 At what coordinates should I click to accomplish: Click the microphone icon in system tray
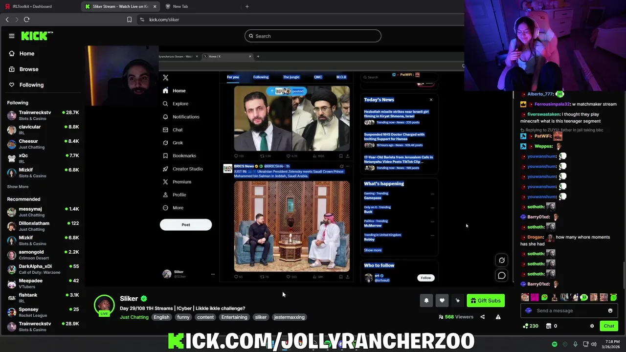click(x=575, y=344)
